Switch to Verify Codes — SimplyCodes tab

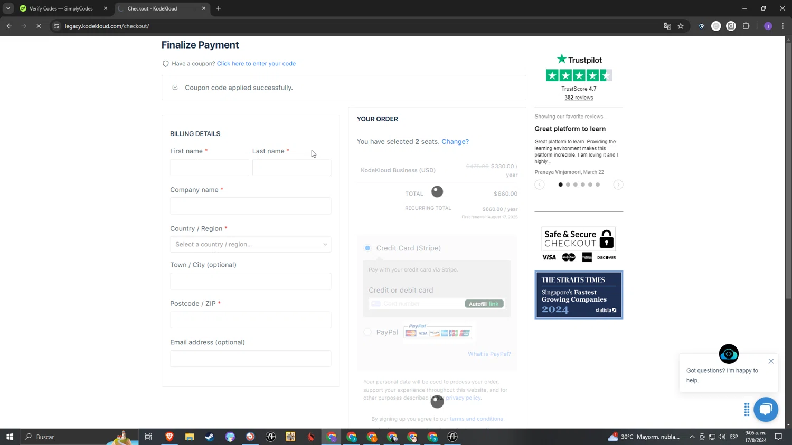(x=61, y=8)
